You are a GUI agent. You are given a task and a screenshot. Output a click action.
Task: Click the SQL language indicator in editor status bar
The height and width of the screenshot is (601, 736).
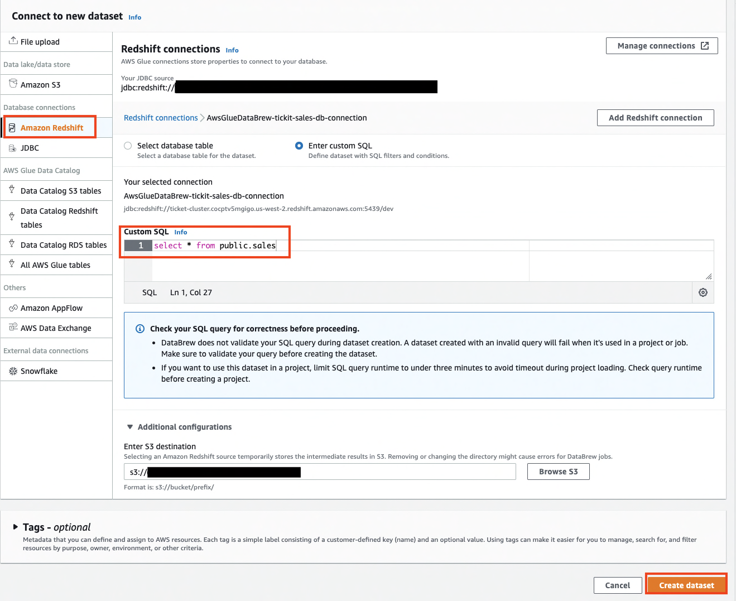[150, 292]
